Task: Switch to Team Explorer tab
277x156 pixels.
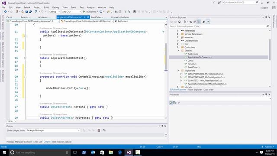Action: (x=195, y=90)
